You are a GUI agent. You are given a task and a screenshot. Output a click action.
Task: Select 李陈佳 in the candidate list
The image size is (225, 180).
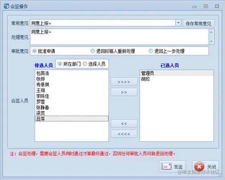pos(72,96)
